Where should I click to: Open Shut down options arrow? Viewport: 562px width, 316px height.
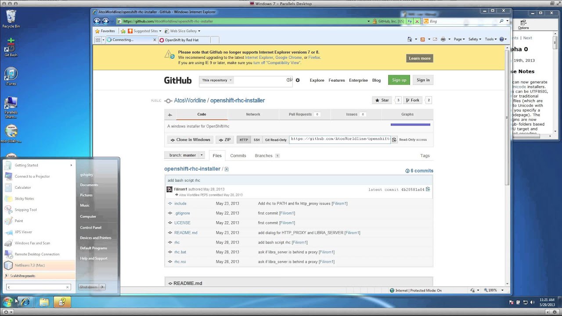(102, 287)
